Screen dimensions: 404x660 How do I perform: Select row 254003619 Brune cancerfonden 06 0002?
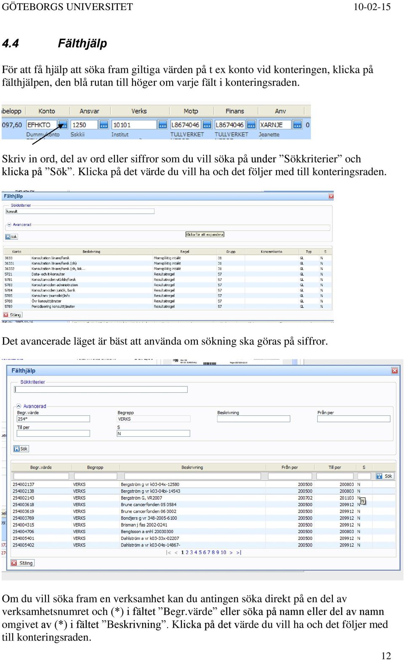[x=203, y=511]
